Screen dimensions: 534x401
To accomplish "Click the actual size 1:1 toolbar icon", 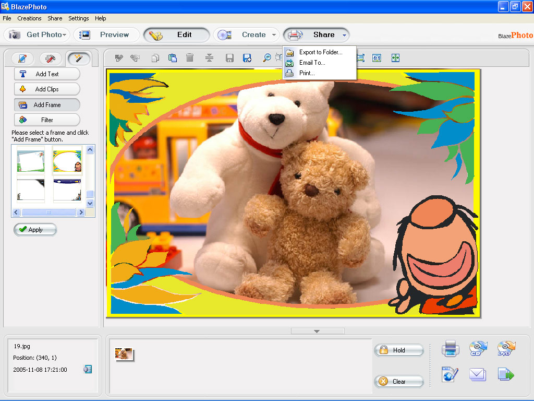I will click(377, 58).
